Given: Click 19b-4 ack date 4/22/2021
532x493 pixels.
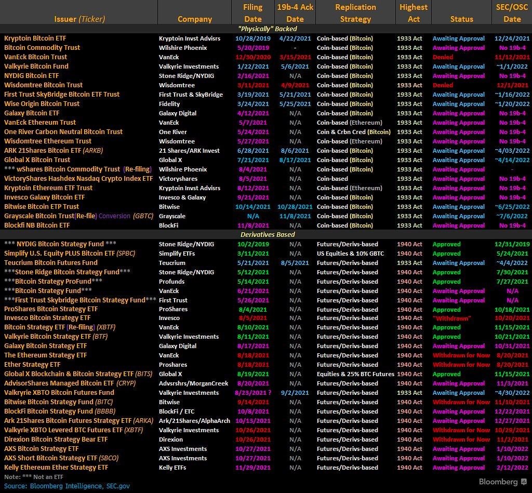Looking at the screenshot, I should tap(295, 38).
